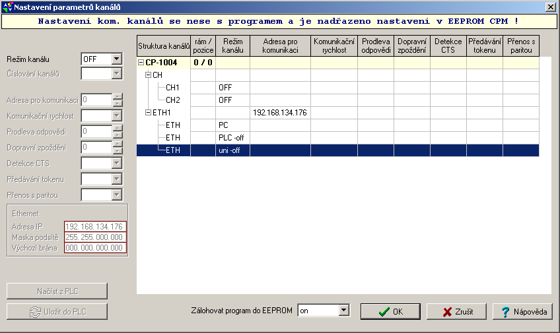This screenshot has height=333, width=560.
Task: Click the Výchozí brána field
Action: coord(95,248)
